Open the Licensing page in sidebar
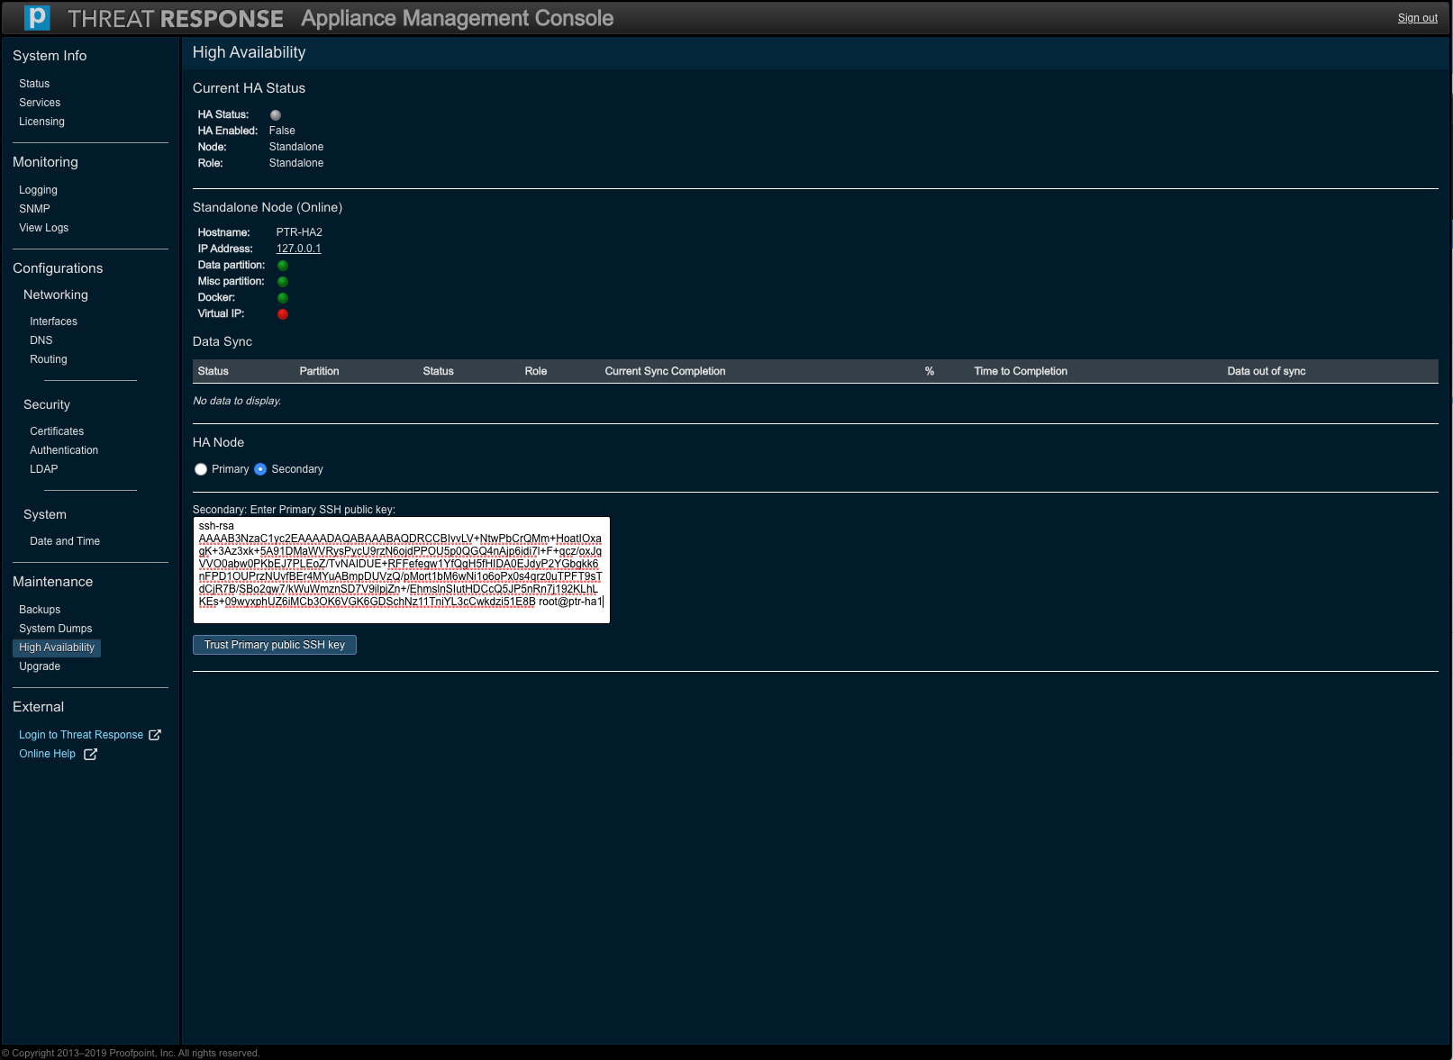Image resolution: width=1453 pixels, height=1060 pixels. click(x=41, y=122)
